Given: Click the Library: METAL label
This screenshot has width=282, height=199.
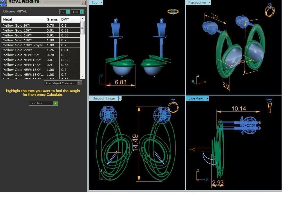Looking at the screenshot, I should 15,11.
